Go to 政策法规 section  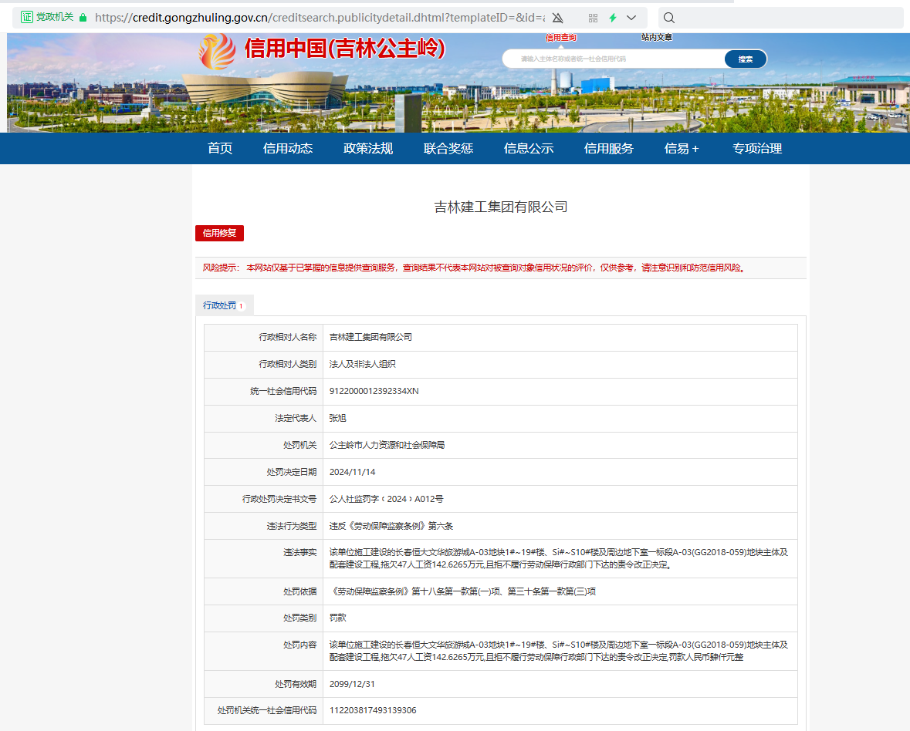tap(368, 149)
